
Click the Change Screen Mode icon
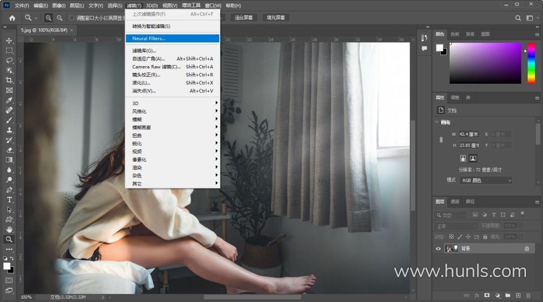click(10, 291)
